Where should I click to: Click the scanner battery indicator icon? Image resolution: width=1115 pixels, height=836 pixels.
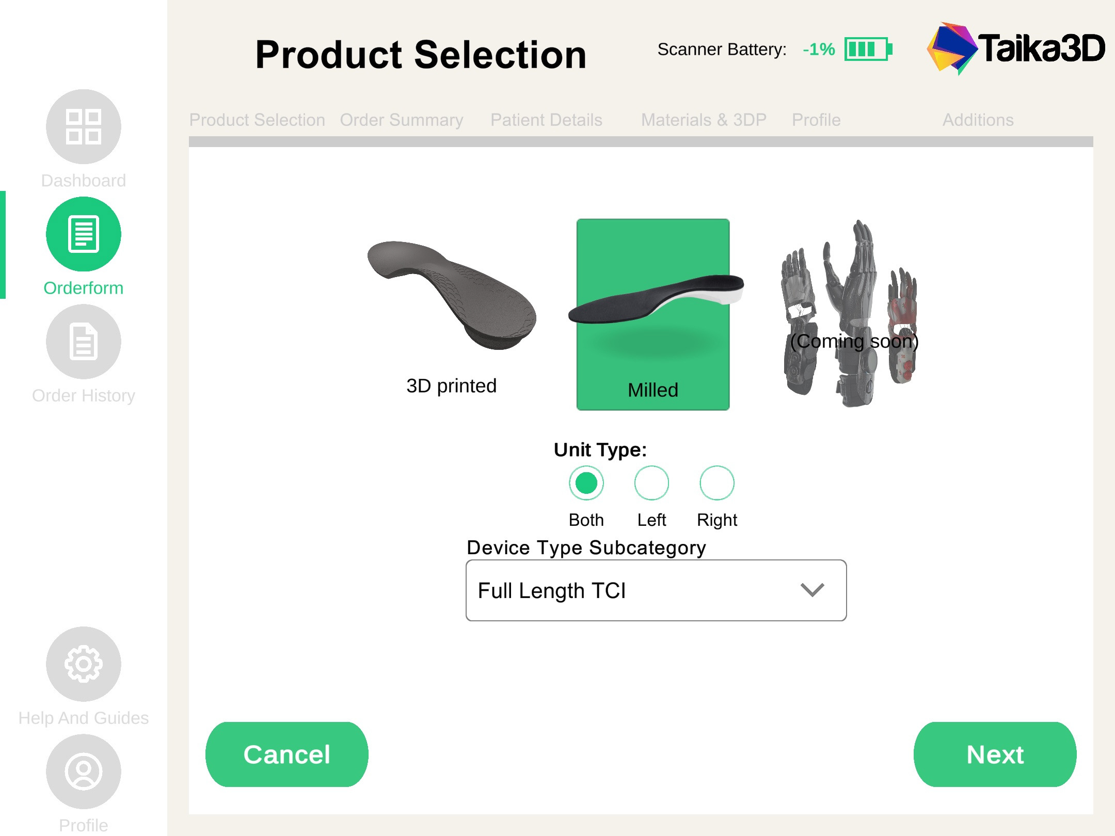(868, 50)
